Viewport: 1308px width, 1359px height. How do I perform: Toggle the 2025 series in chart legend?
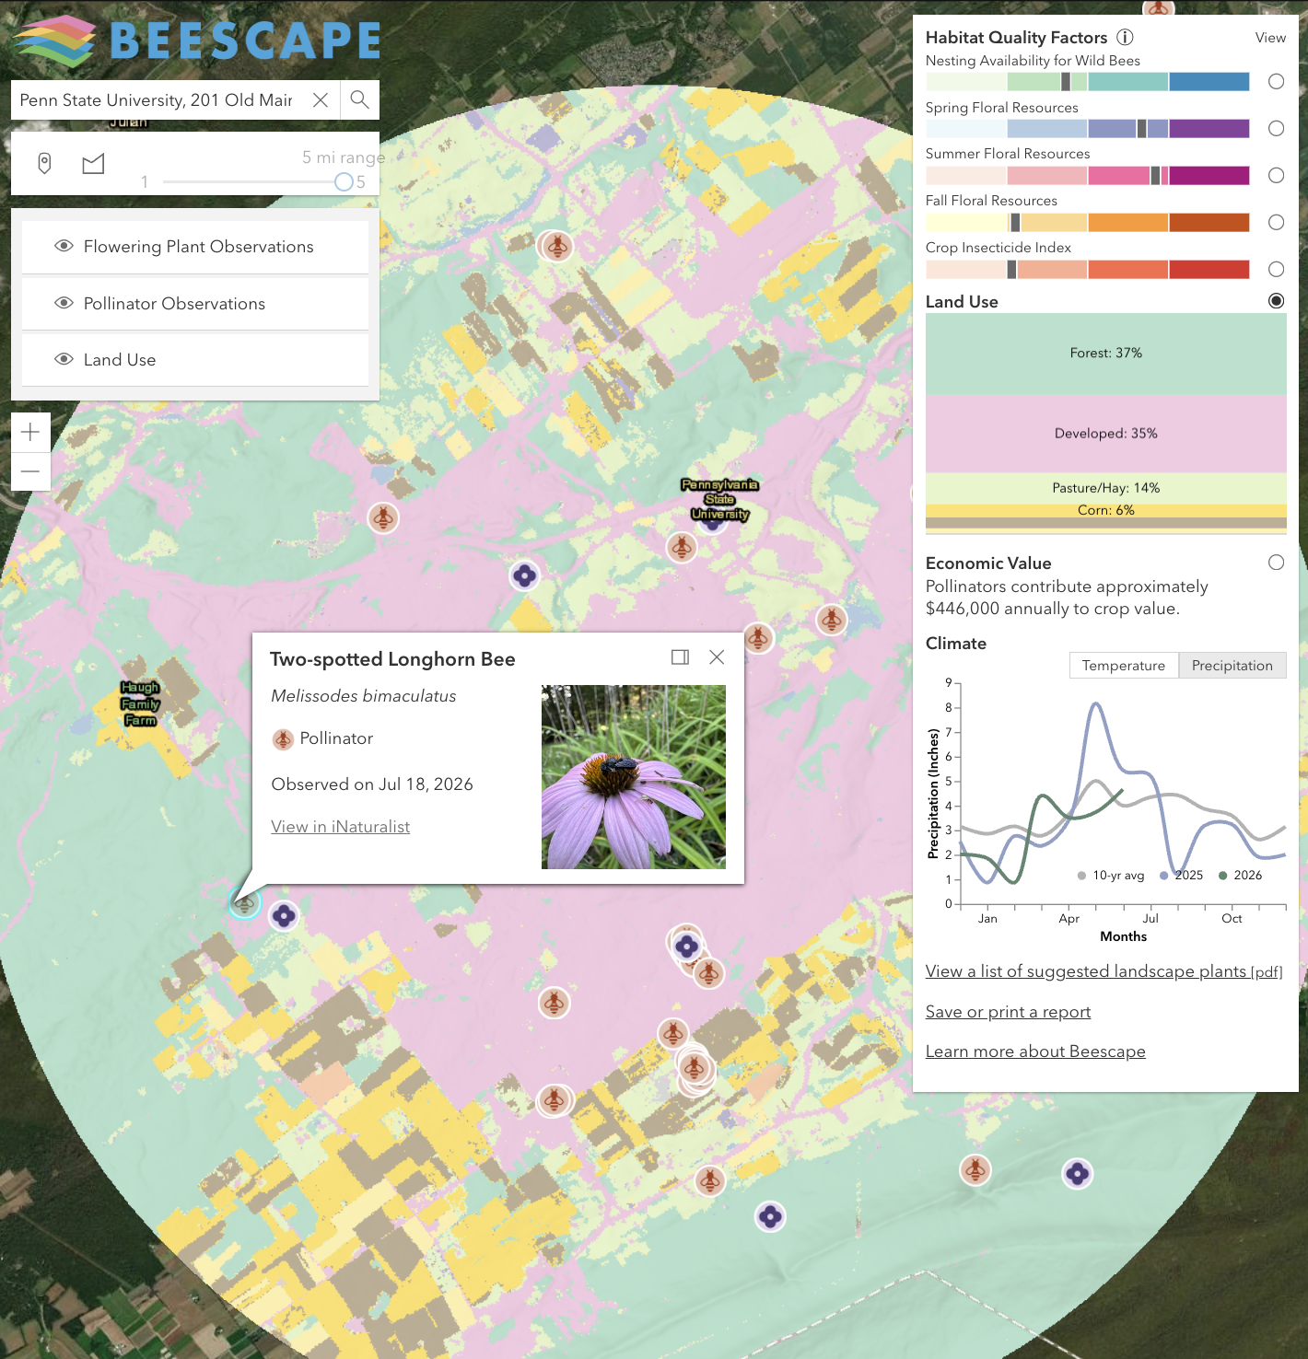[1182, 876]
